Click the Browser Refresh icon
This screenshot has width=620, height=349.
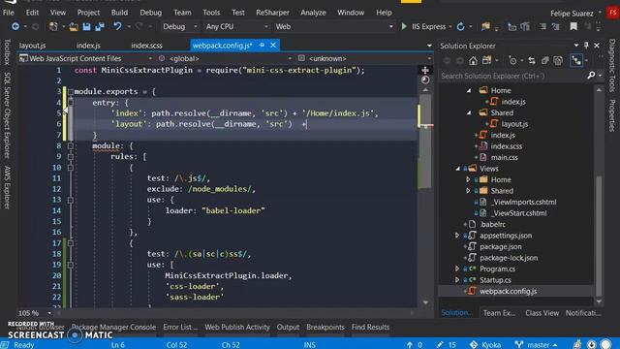point(461,26)
